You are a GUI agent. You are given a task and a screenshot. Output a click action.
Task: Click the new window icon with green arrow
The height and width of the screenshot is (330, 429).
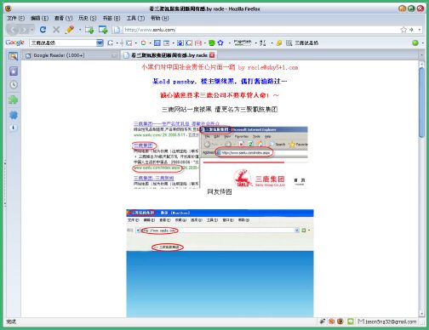click(x=103, y=30)
